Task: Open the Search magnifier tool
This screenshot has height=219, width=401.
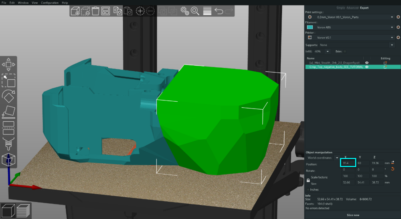Action: pyautogui.click(x=195, y=11)
